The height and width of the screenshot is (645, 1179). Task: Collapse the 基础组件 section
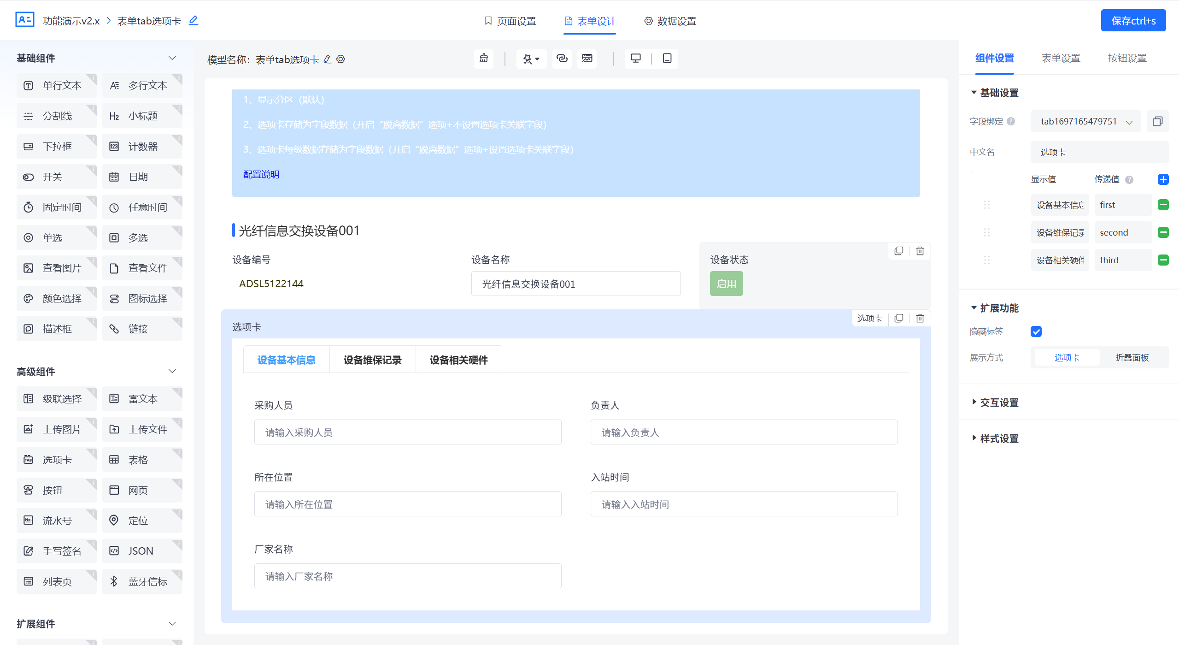[172, 58]
